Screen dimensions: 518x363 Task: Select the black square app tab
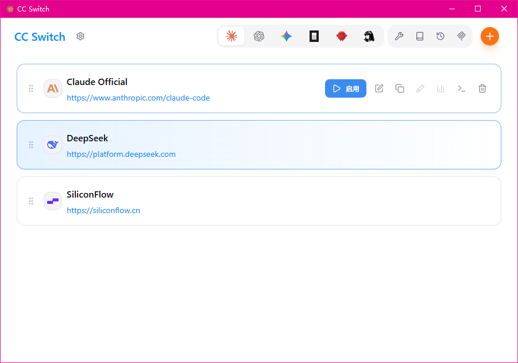click(314, 36)
